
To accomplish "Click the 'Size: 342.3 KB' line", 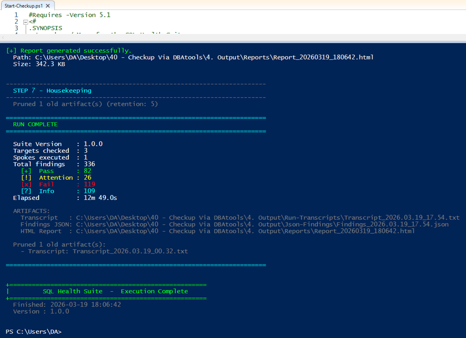I will point(39,64).
